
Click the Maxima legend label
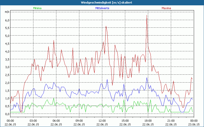166,8
